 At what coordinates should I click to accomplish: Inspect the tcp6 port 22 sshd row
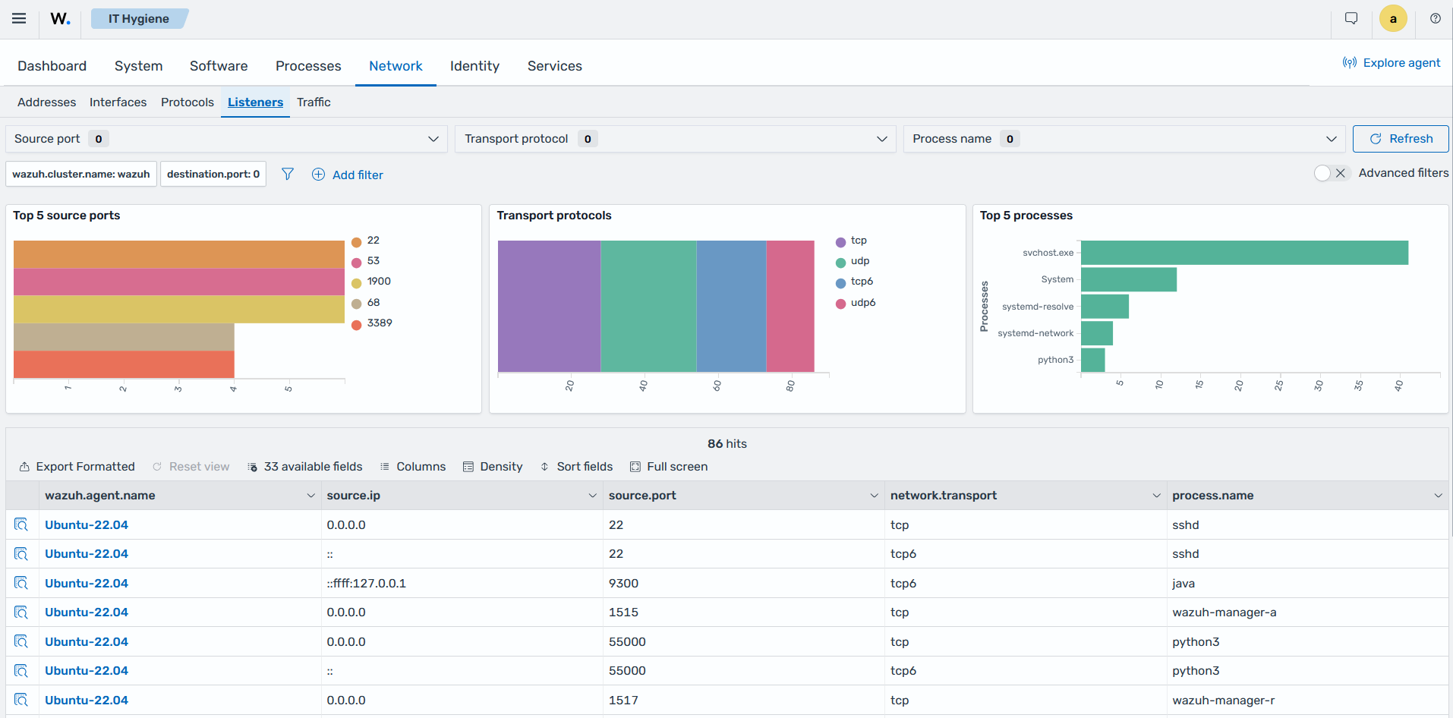click(x=21, y=554)
